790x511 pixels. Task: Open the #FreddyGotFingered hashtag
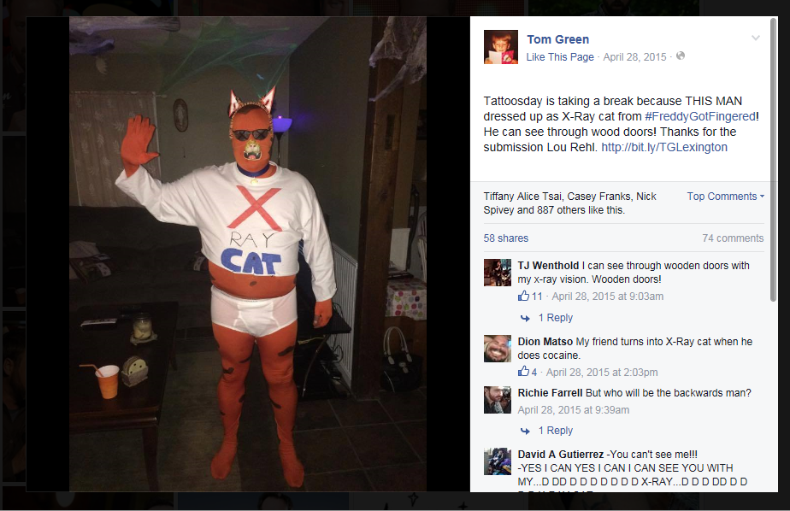click(x=700, y=116)
